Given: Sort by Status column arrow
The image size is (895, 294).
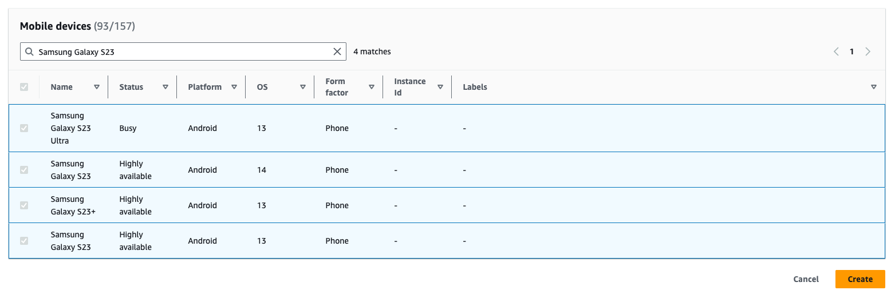Looking at the screenshot, I should pyautogui.click(x=165, y=87).
